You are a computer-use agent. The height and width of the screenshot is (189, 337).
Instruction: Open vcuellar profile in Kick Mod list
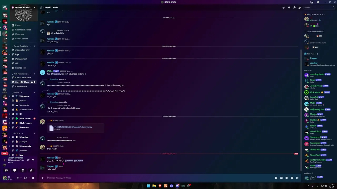click(x=319, y=64)
